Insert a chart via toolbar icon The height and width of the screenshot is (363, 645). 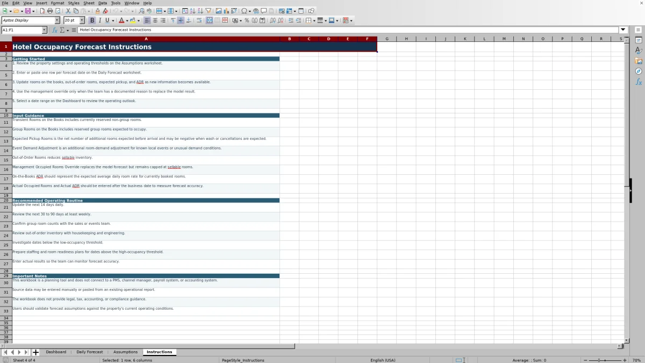pyautogui.click(x=226, y=11)
